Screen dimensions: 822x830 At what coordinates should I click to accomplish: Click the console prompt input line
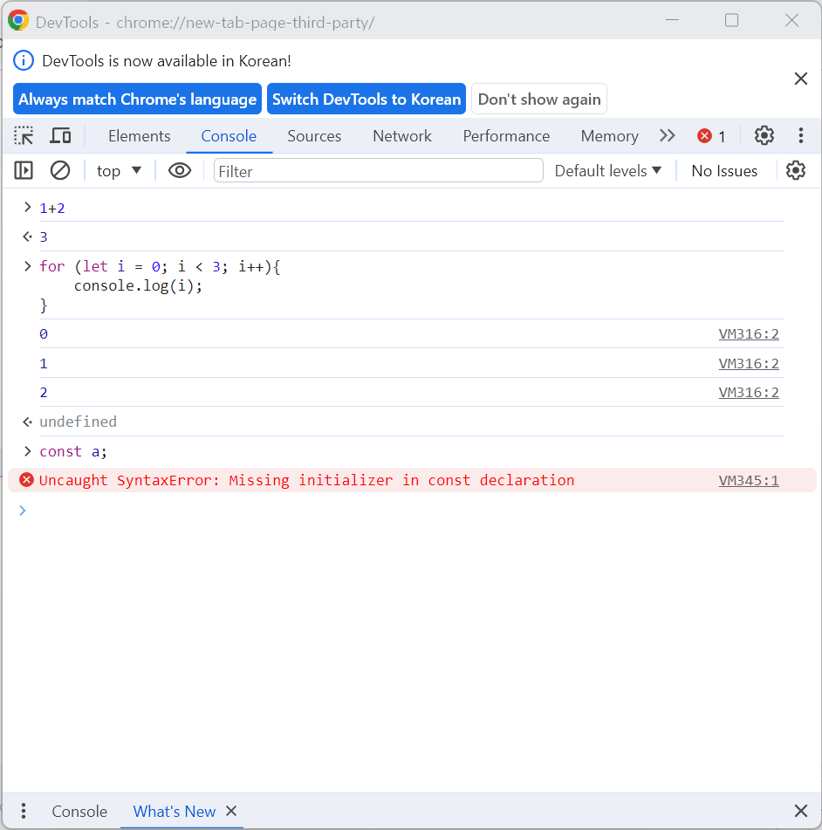[x=411, y=511]
